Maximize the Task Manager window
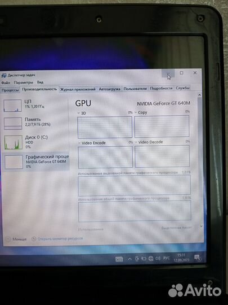Viewport: 228px width, 305px height. click(x=182, y=73)
